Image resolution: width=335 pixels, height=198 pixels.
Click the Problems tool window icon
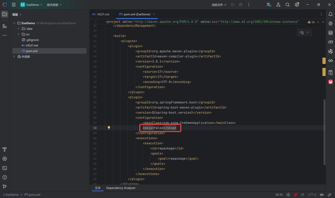coord(4,177)
